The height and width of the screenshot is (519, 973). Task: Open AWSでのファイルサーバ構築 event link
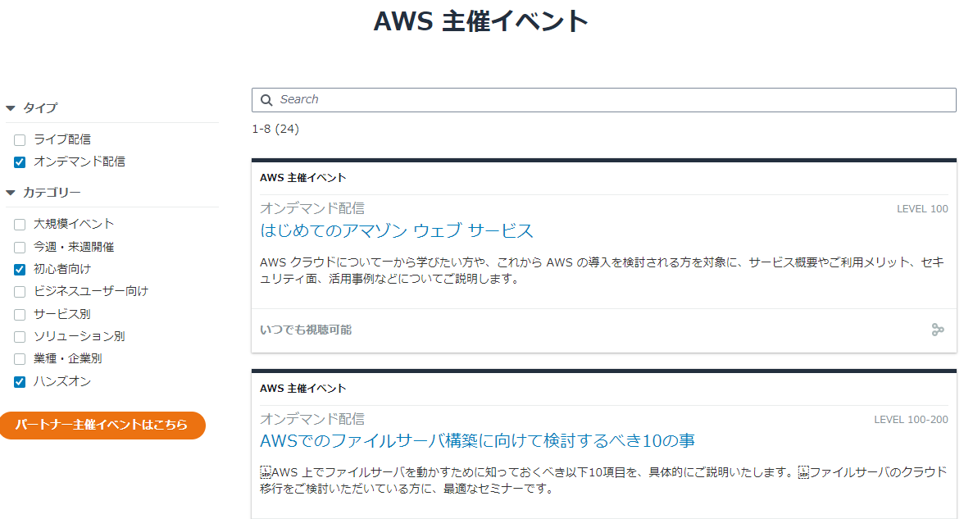(x=477, y=441)
